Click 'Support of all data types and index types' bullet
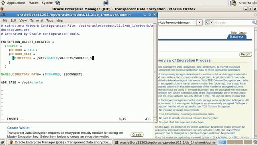 (181, 122)
